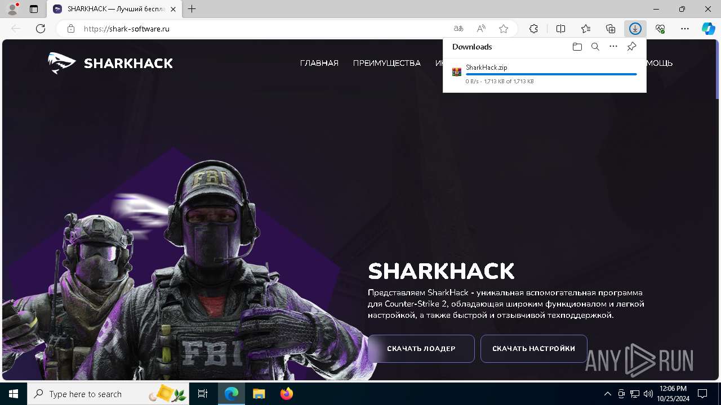Search downloads magnifier icon
The width and height of the screenshot is (721, 405).
click(x=595, y=47)
